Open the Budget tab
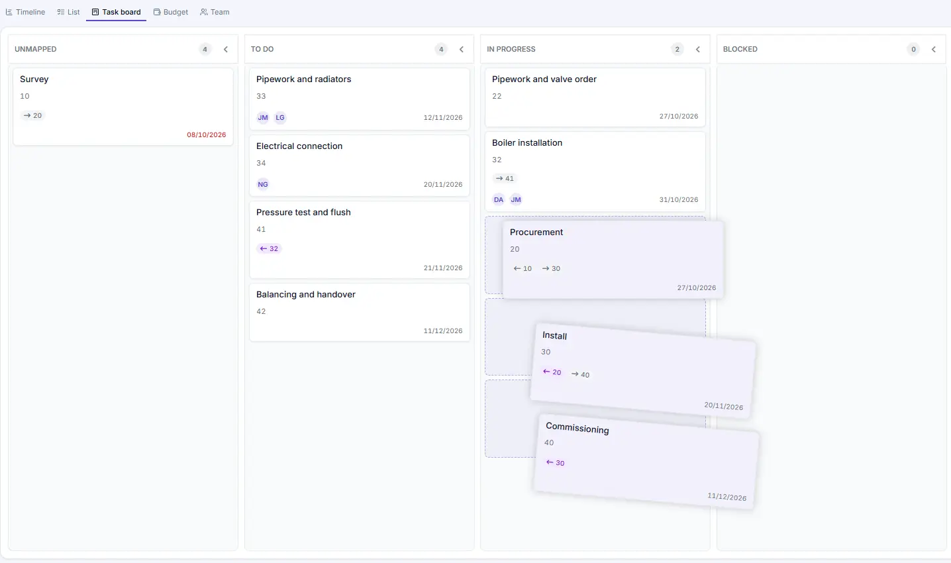The image size is (951, 563). coord(171,12)
